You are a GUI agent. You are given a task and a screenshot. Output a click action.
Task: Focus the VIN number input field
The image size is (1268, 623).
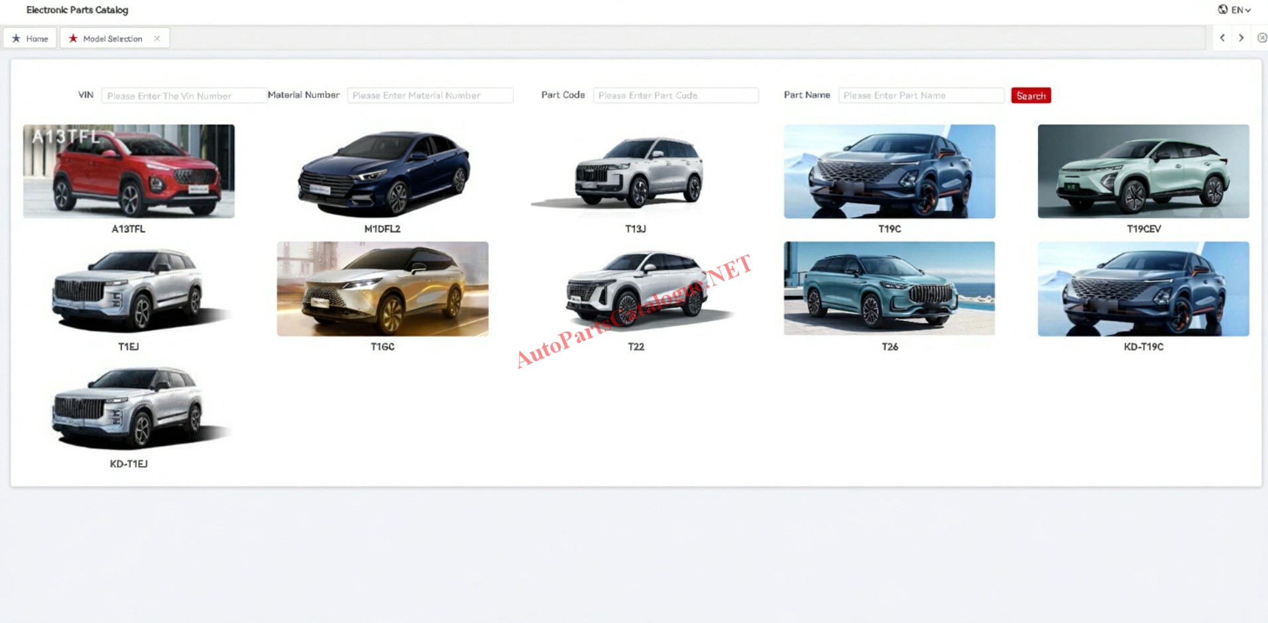click(184, 96)
